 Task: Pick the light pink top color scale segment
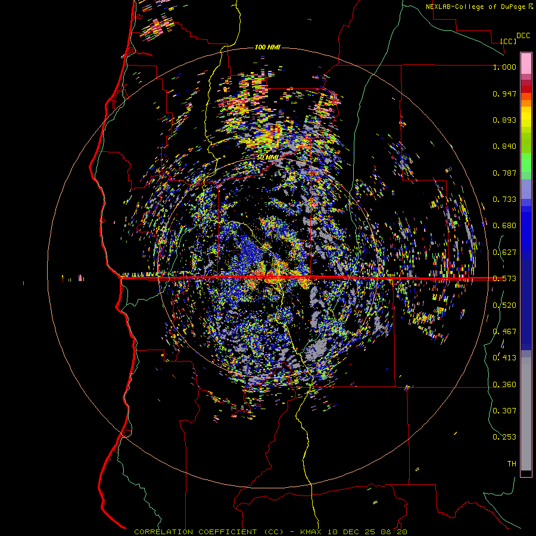coord(526,63)
